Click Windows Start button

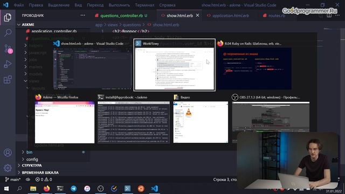point(6,189)
